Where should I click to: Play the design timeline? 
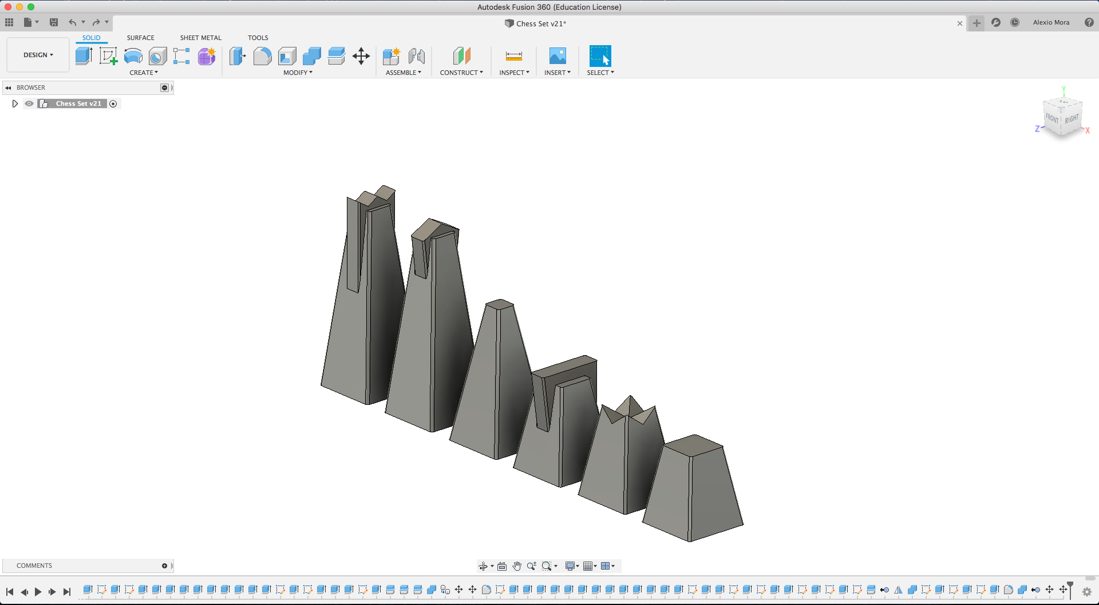[x=38, y=592]
